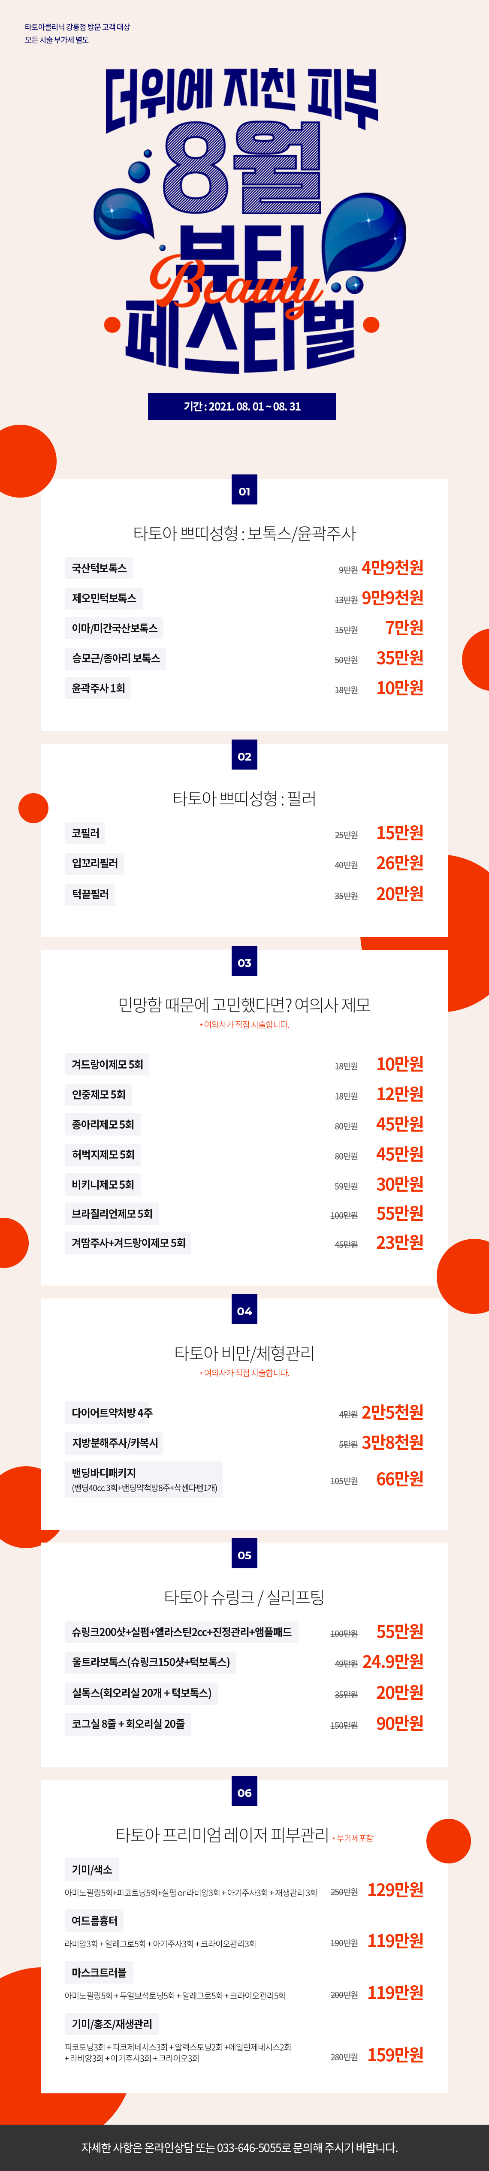
Task: Click the 03 section number badge
Action: (244, 963)
